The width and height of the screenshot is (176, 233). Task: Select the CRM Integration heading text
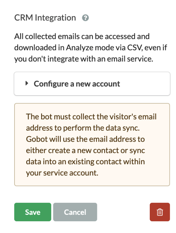[x=45, y=18]
